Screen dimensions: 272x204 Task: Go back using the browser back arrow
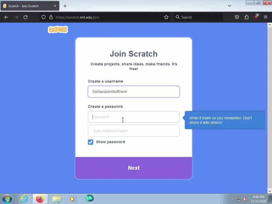click(x=6, y=17)
